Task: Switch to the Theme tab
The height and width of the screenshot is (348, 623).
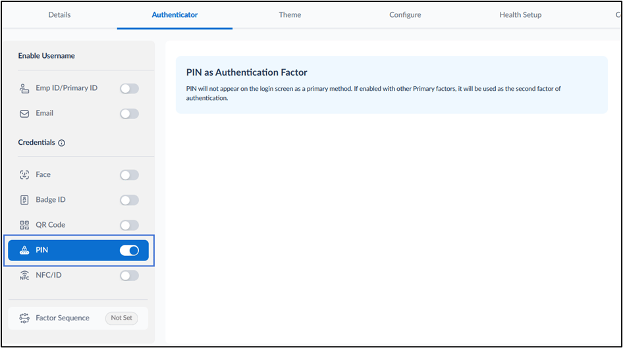Action: (290, 14)
